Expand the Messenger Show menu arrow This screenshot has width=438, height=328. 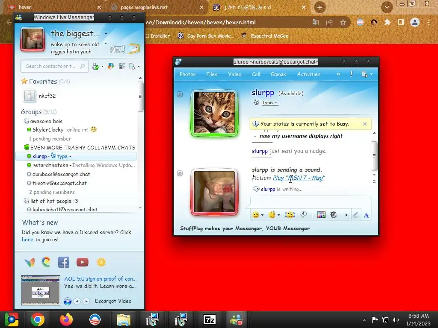click(x=139, y=66)
